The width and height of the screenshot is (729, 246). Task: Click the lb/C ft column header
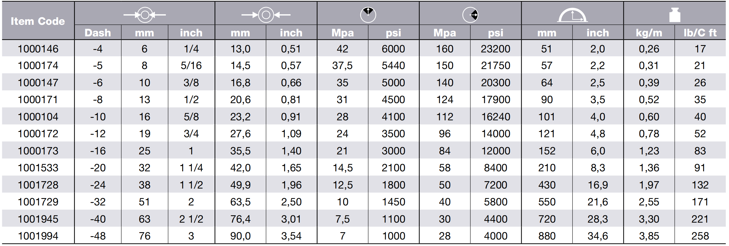pos(700,33)
